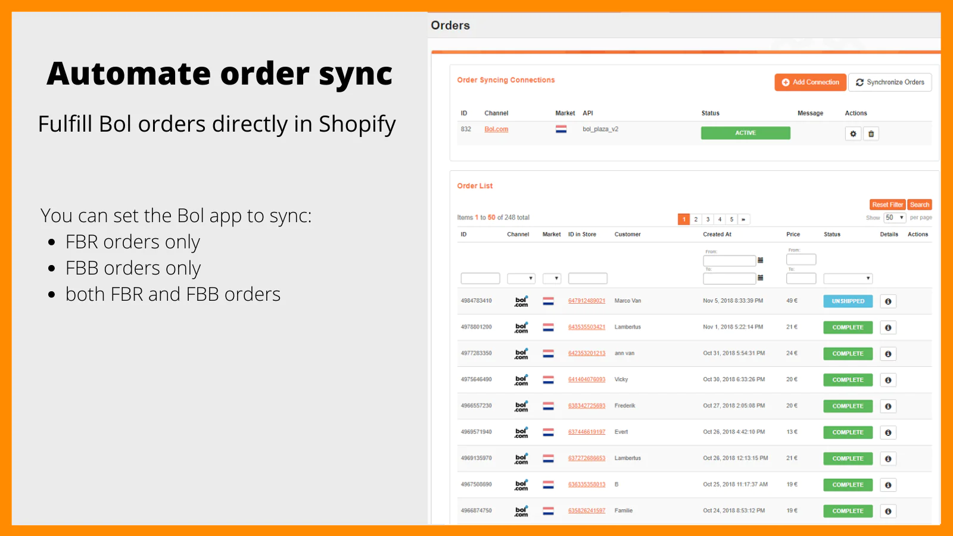Focus the Created At To date field

(730, 278)
